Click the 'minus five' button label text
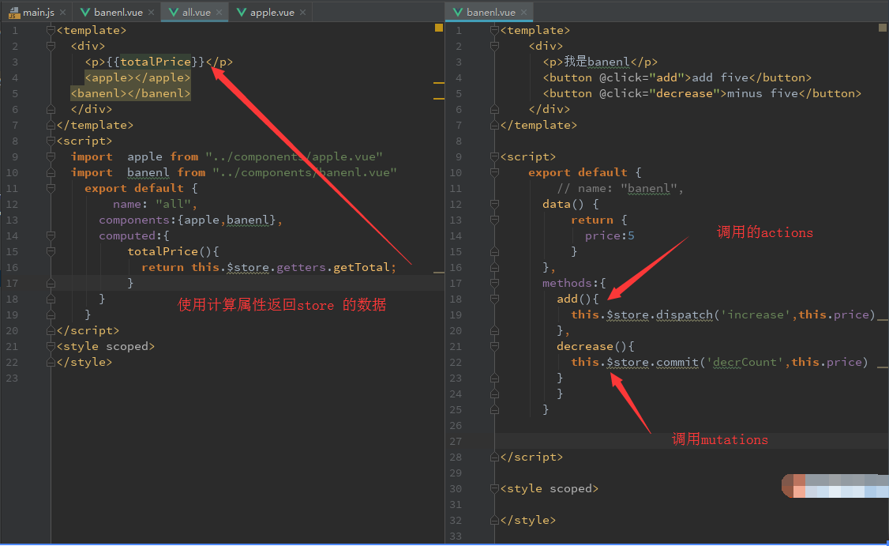Viewport: 889px width, 546px height. [763, 94]
